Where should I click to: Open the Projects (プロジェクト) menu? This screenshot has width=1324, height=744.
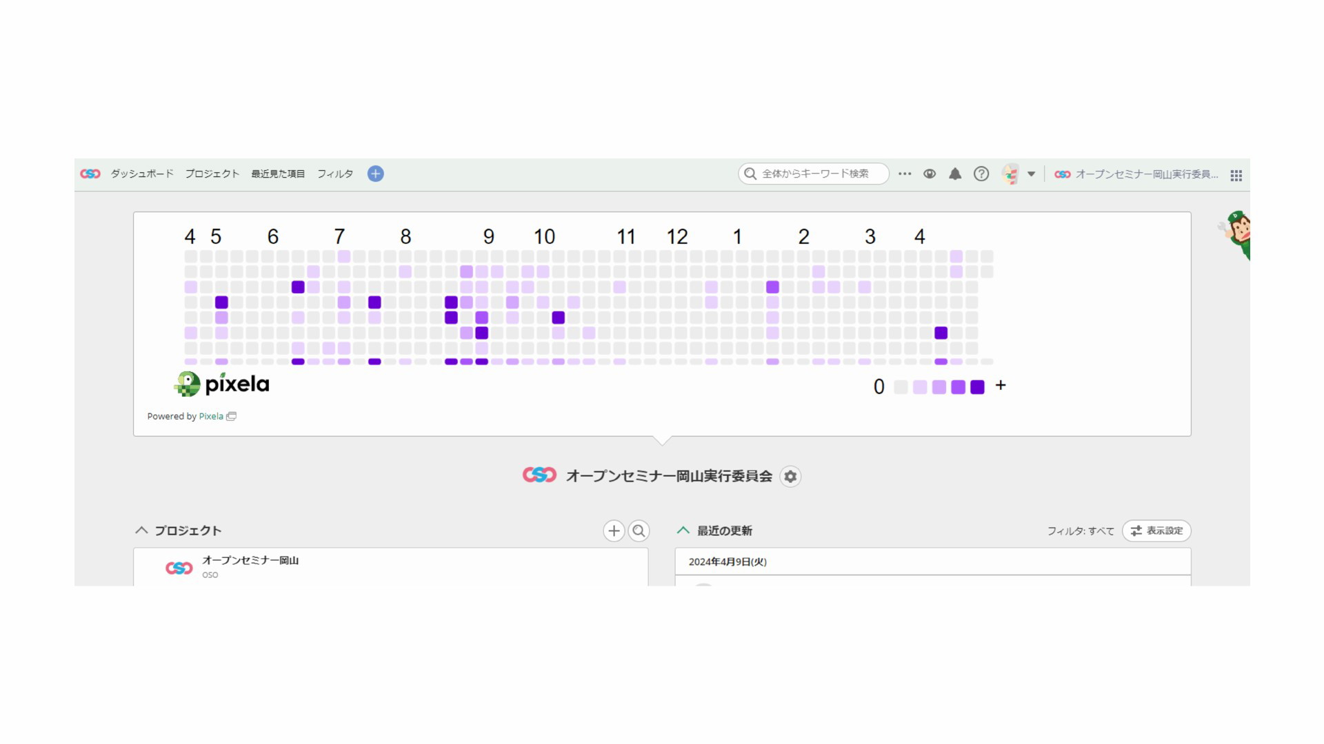click(212, 174)
